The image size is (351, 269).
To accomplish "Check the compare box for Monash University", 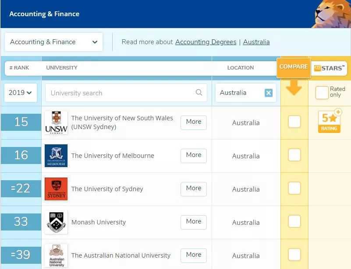I will tap(294, 222).
